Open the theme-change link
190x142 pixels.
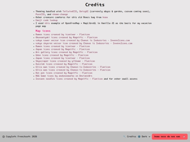coord(60,14)
